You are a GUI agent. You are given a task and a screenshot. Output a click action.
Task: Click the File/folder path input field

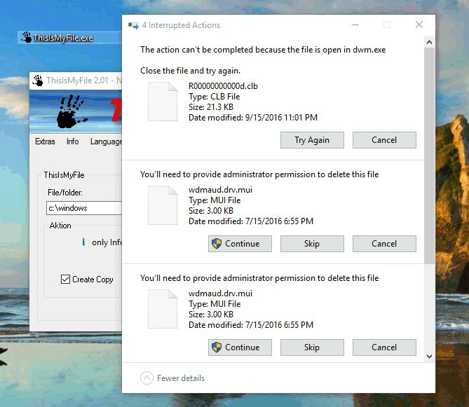point(84,208)
